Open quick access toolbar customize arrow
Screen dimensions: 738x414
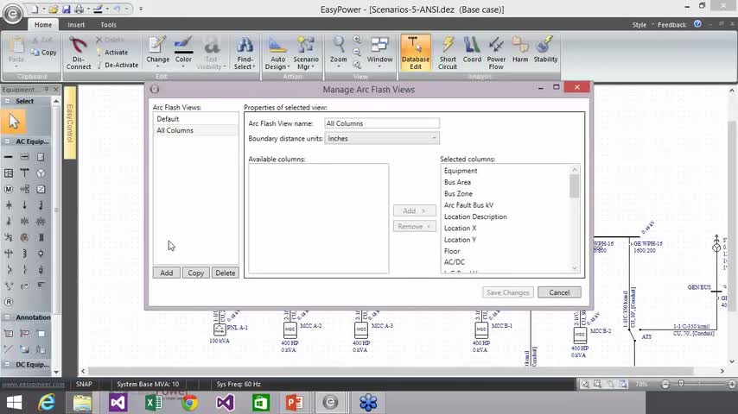point(141,9)
